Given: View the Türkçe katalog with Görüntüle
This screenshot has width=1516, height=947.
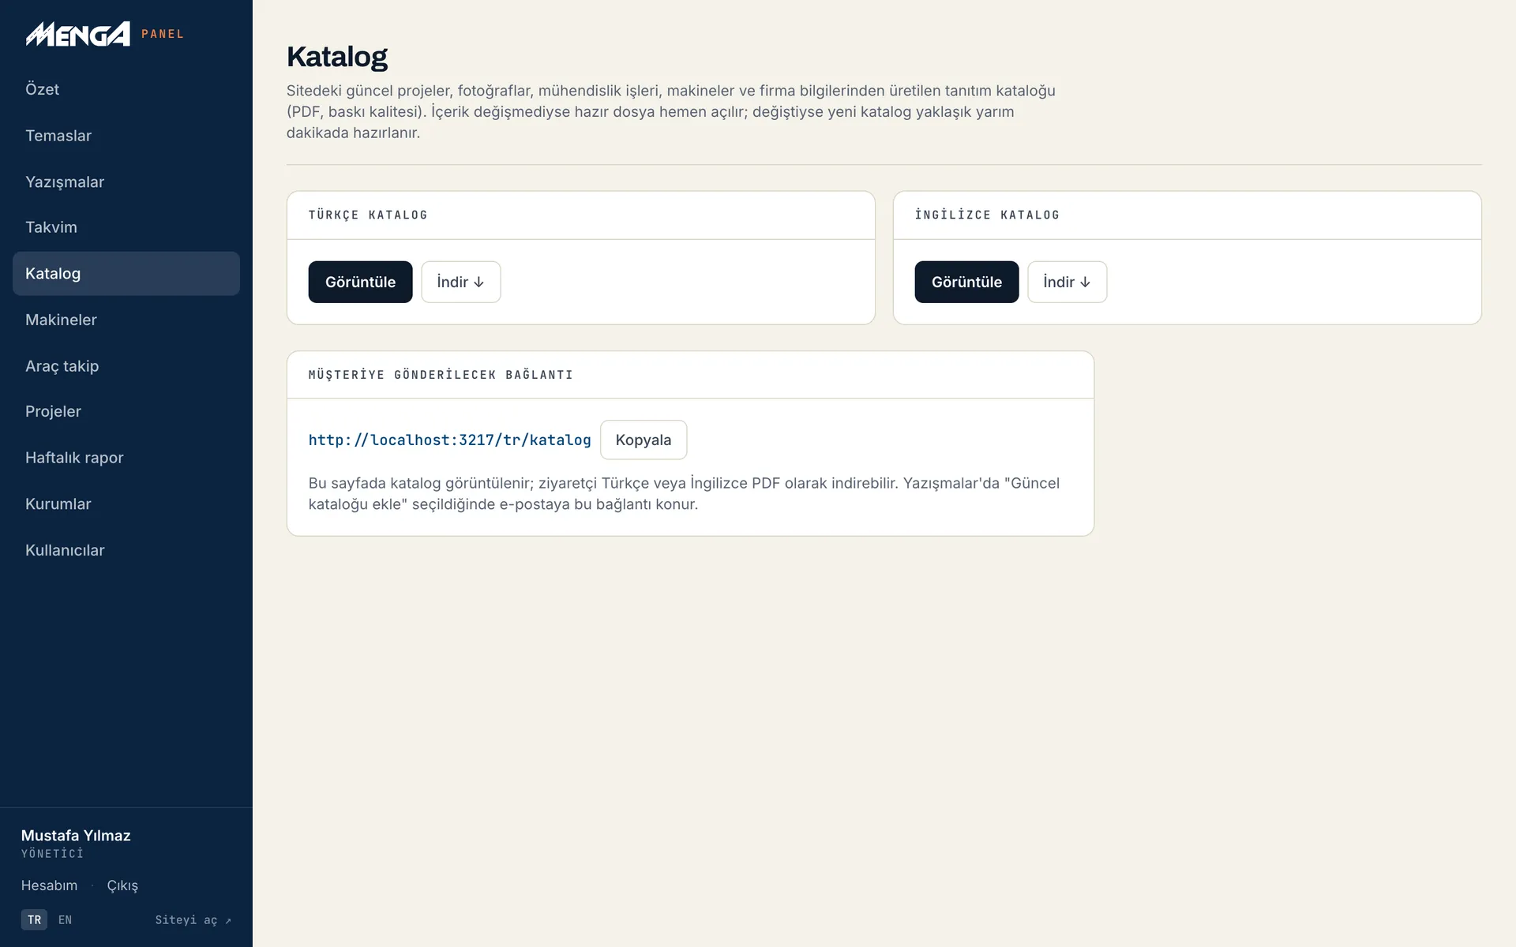Looking at the screenshot, I should (x=360, y=282).
